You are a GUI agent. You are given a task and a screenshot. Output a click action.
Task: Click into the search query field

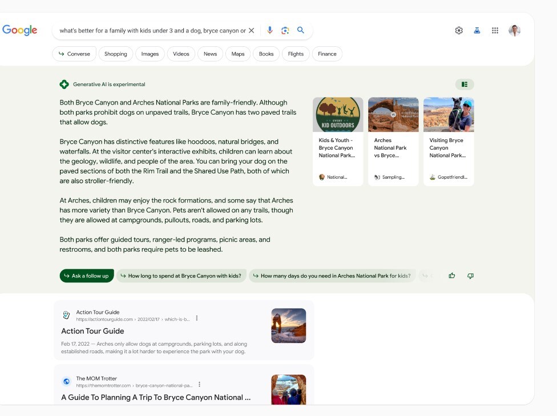(152, 31)
